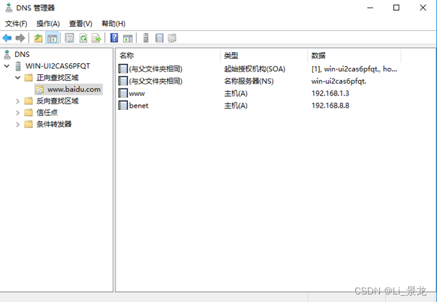Click the blue Back arrow in toolbar
This screenshot has height=302, width=437.
pyautogui.click(x=8, y=38)
